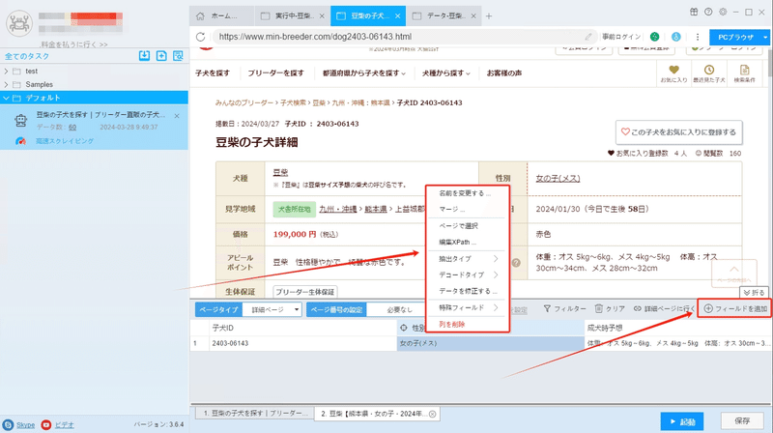This screenshot has height=433, width=773.
Task: Select データを修正する in context menu
Action: [x=468, y=291]
